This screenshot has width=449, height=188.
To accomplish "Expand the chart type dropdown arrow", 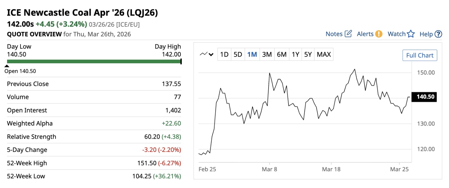I will pos(211,54).
